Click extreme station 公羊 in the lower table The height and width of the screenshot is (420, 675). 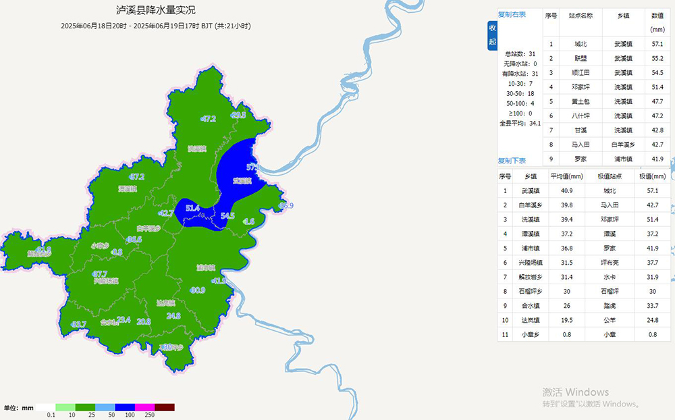[610, 320]
